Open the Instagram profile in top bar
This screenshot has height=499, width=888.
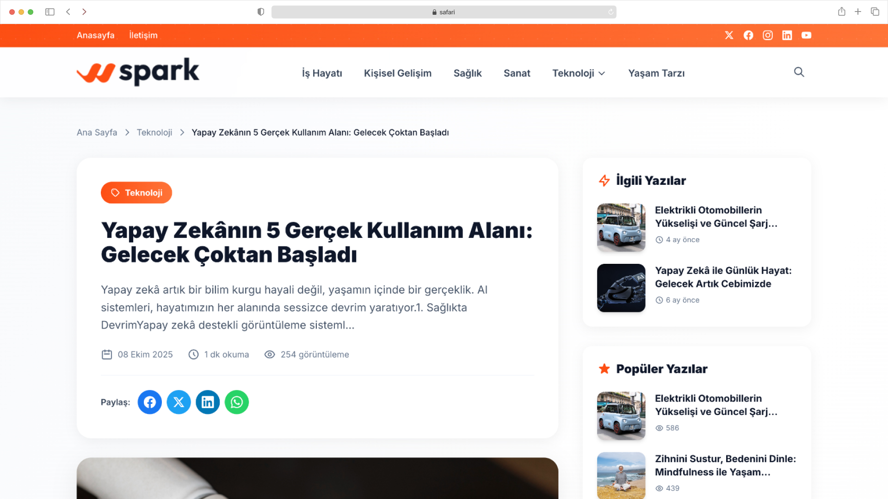tap(768, 35)
